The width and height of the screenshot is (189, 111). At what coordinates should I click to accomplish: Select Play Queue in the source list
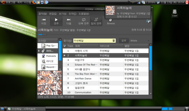point(48,46)
